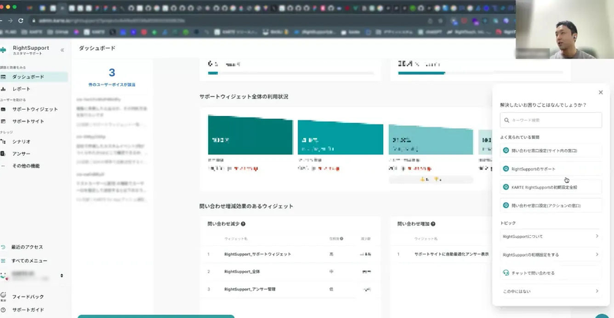Reload the page in browser toolbar
The height and width of the screenshot is (318, 614).
(21, 21)
